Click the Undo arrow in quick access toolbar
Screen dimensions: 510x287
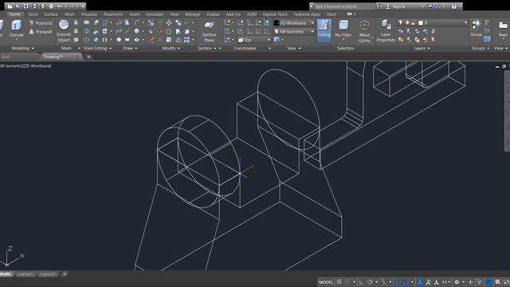coord(59,6)
